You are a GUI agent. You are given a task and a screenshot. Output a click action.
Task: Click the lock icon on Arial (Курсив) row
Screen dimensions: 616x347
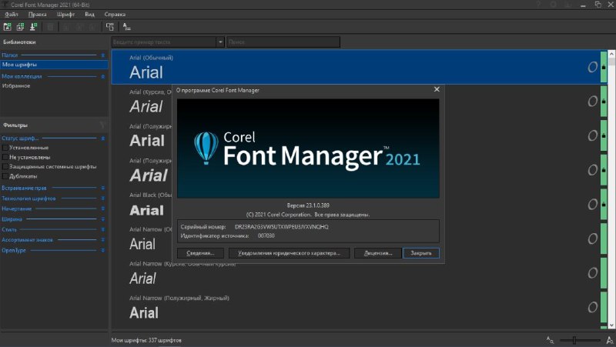[x=604, y=102]
